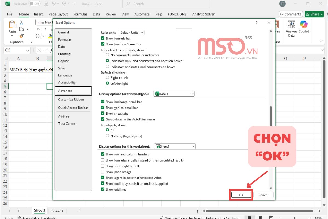Click the Comments button
Viewport: 328px width, 219px height.
tap(291, 14)
